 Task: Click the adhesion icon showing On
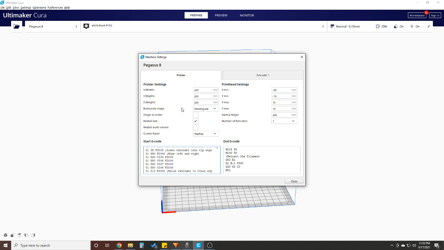coord(412,26)
